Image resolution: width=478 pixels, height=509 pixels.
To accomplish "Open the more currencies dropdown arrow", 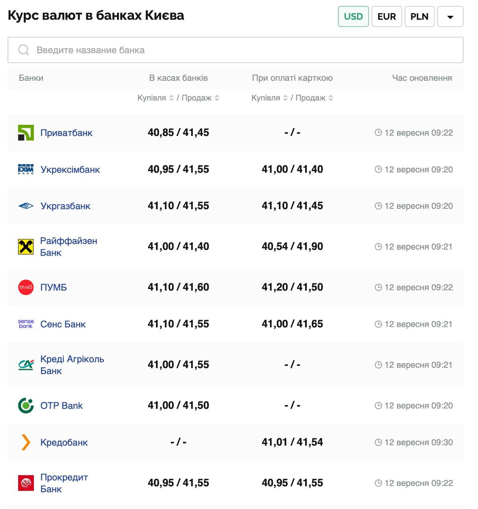I will point(450,17).
